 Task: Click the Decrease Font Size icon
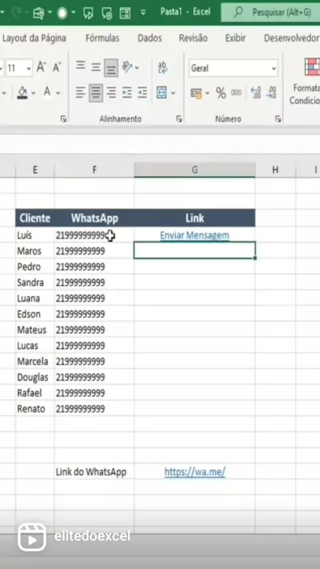(57, 67)
